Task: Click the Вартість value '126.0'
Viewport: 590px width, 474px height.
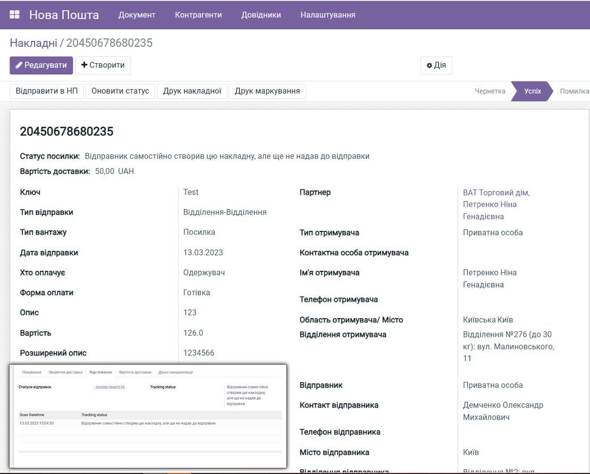Action: pos(193,333)
